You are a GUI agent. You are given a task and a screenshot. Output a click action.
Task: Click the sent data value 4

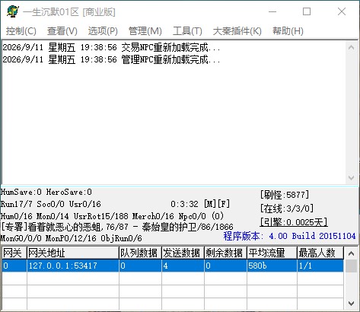[183, 266]
